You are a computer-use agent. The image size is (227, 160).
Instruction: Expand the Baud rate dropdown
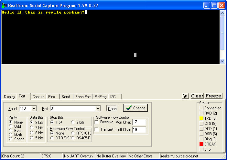click(34, 108)
